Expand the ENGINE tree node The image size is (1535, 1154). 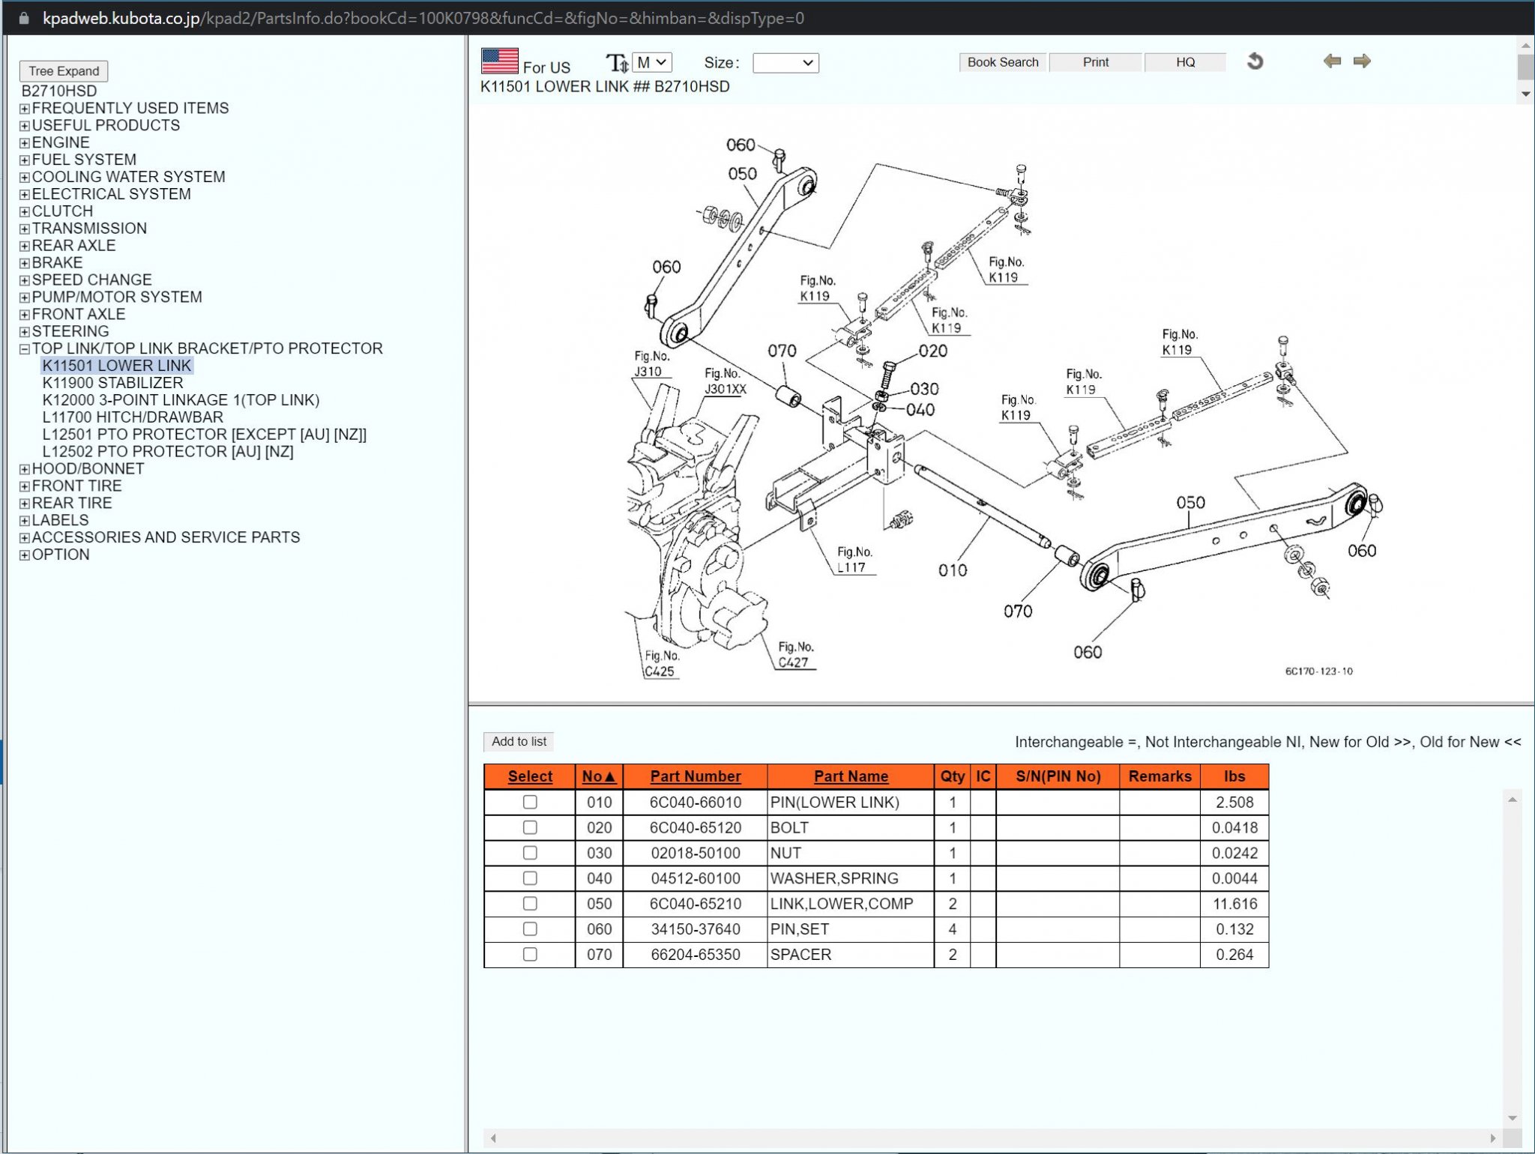click(23, 142)
